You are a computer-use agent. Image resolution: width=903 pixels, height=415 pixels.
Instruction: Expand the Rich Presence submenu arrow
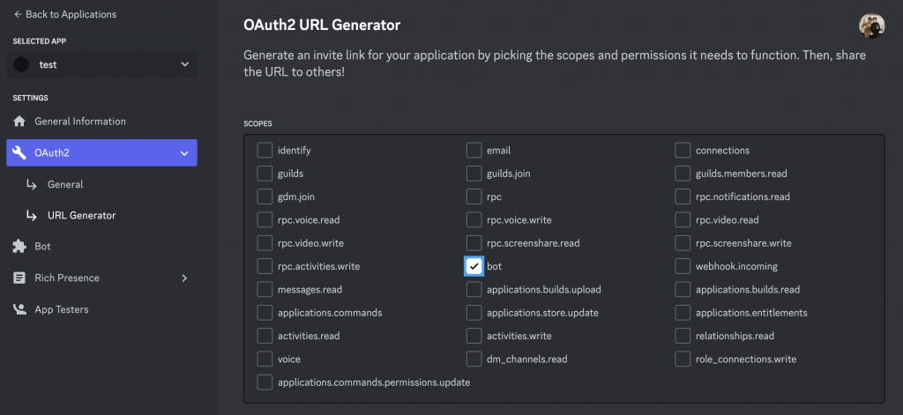click(x=184, y=278)
